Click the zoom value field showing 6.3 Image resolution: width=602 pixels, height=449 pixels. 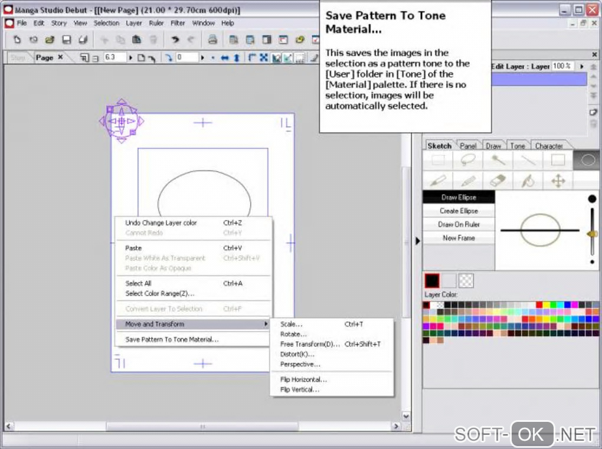coord(114,57)
